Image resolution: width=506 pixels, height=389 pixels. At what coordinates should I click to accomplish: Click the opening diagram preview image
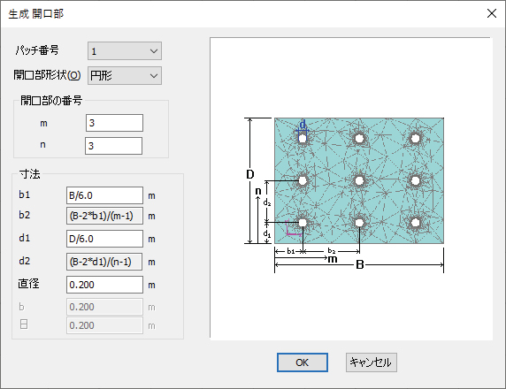tap(351, 188)
